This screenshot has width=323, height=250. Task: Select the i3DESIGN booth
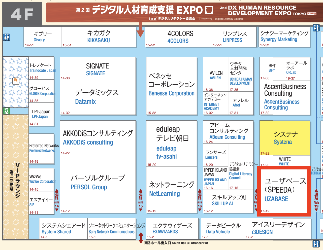pyautogui.click(x=278, y=229)
